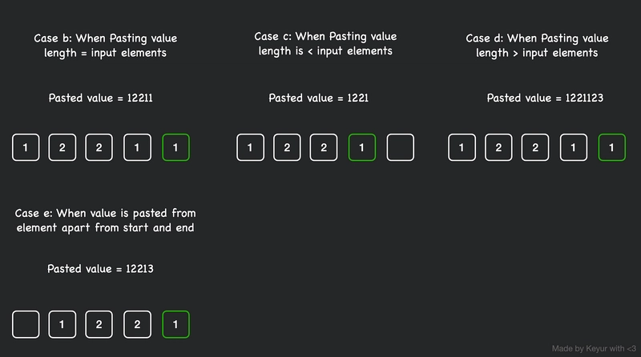The image size is (641, 357).
Task: Select the green-bordered fourth box in Case c
Action: pyautogui.click(x=362, y=147)
